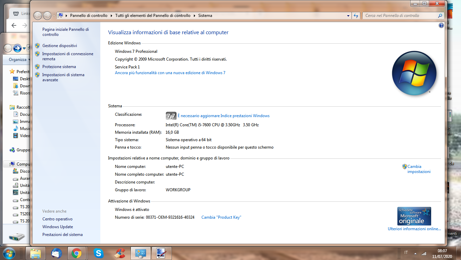
Task: Show hidden tray icons arrow
Action: coord(415,253)
